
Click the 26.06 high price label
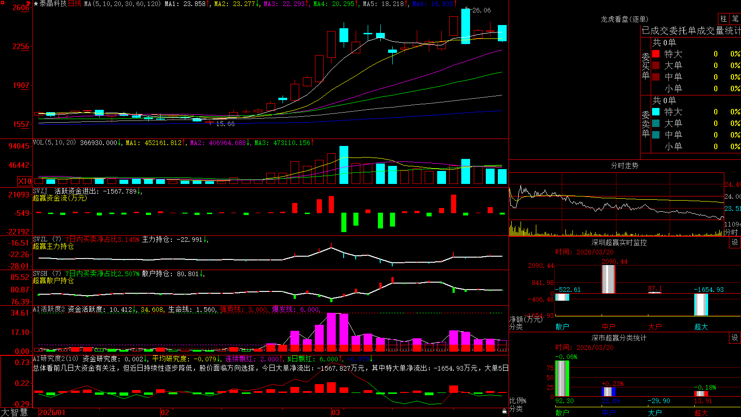pos(482,10)
